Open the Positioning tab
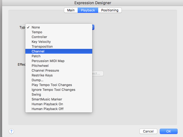 110,10
